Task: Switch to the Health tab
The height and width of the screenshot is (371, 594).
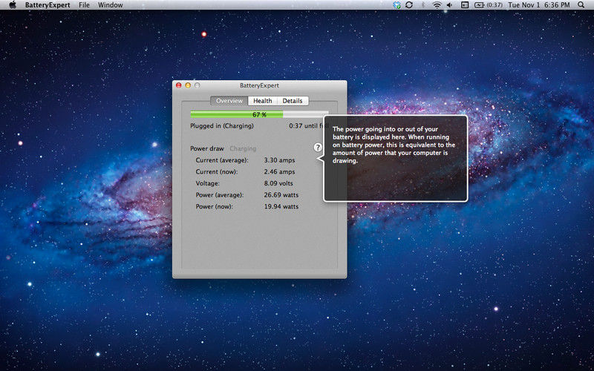Action: coord(263,101)
